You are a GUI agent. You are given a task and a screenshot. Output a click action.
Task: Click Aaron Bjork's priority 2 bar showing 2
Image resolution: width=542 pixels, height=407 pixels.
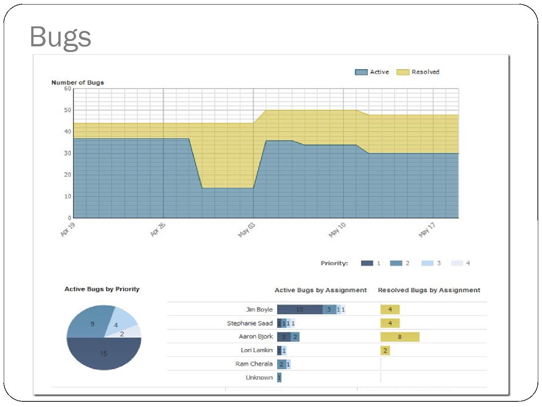coord(295,337)
